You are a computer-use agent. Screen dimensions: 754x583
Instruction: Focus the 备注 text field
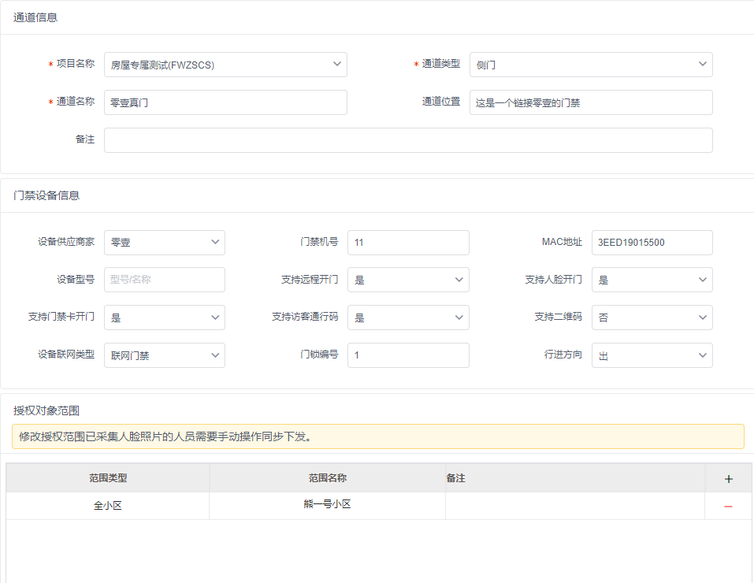408,140
